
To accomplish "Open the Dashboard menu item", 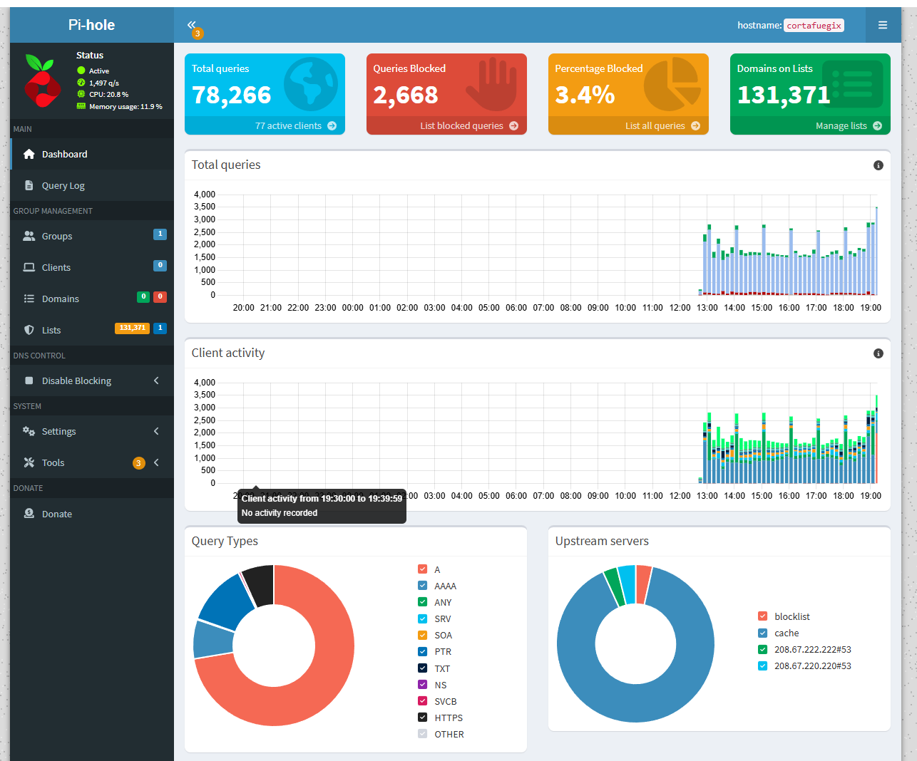I will tap(92, 154).
